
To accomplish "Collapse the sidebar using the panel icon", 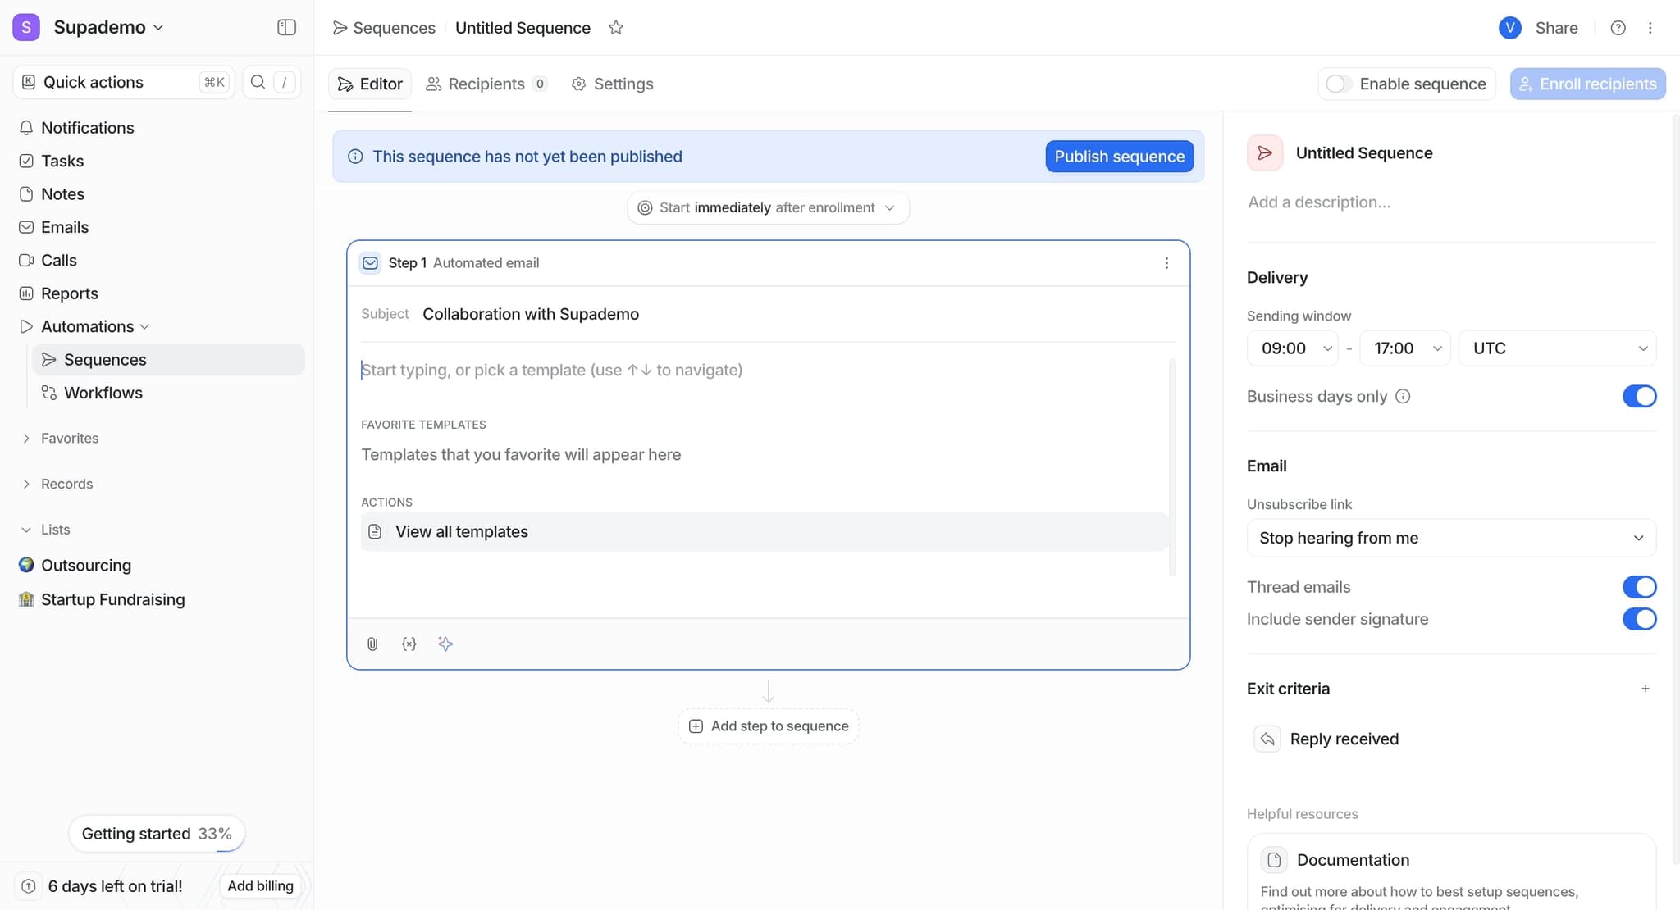I will click(x=286, y=27).
